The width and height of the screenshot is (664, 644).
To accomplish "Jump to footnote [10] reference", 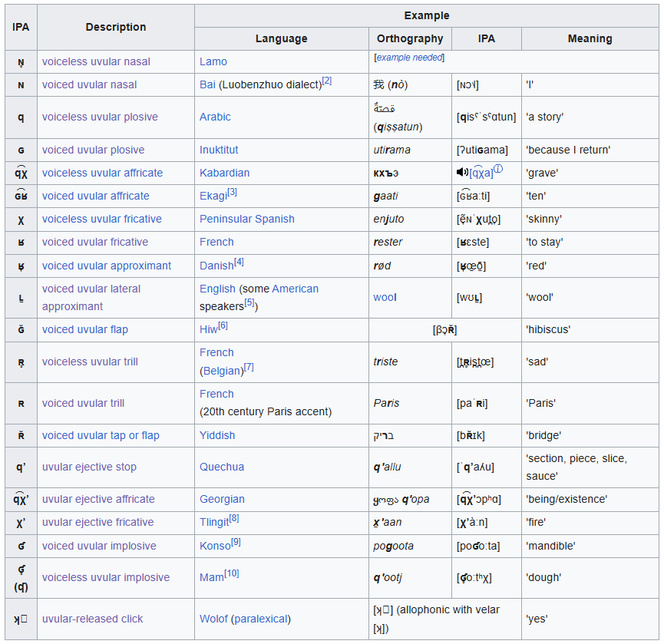I will click(x=232, y=573).
